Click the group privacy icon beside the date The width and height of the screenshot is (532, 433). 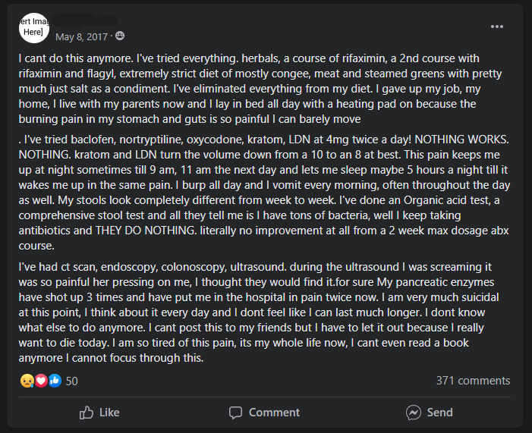coord(120,36)
